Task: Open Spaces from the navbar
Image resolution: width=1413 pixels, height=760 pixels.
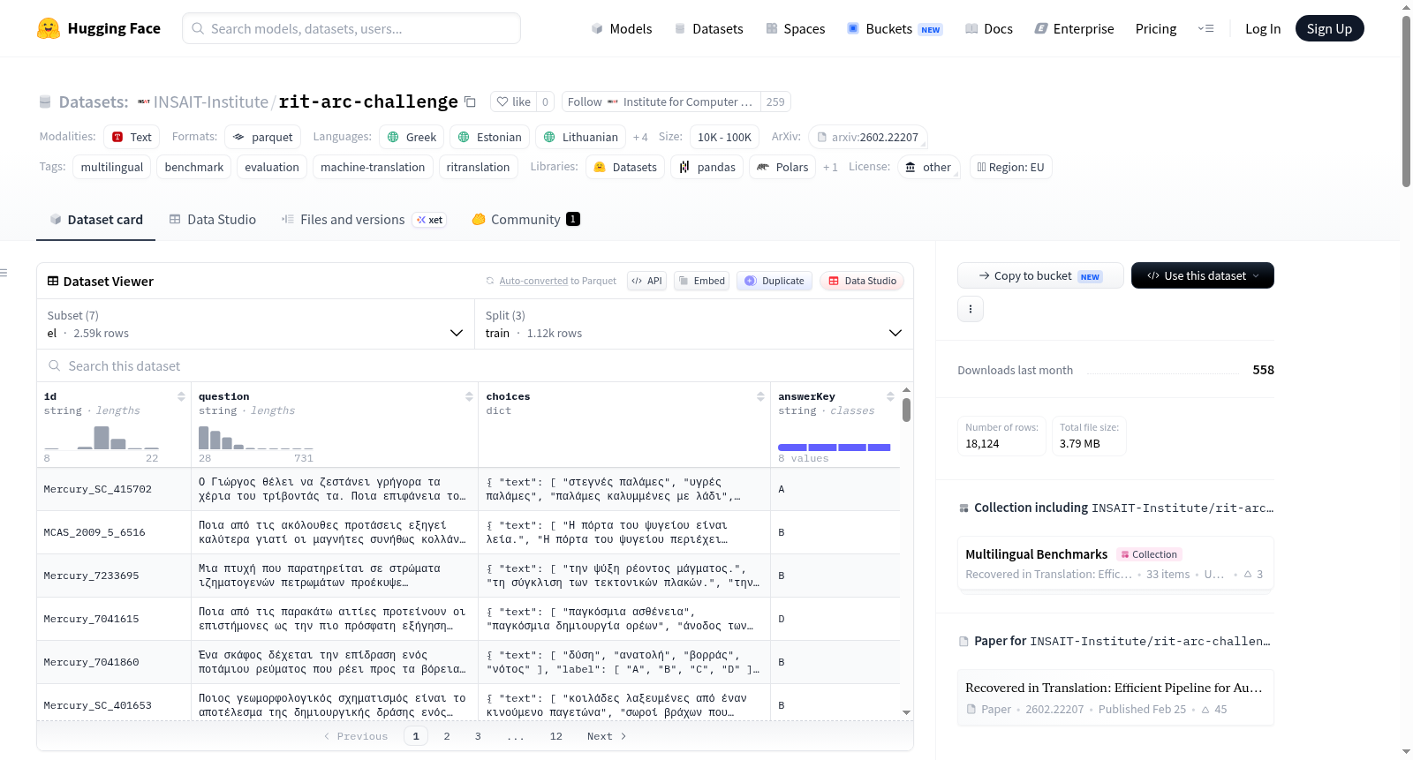Action: click(796, 29)
